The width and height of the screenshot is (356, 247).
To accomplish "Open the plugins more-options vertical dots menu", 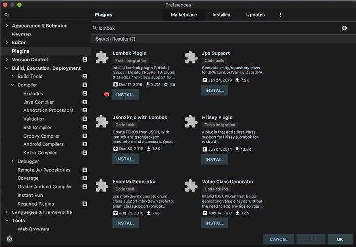I will 280,15.
